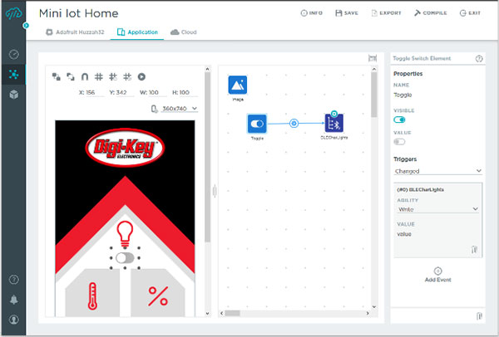This screenshot has width=499, height=337.
Task: Click the bring-to-front layer icon
Action: pyautogui.click(x=57, y=76)
